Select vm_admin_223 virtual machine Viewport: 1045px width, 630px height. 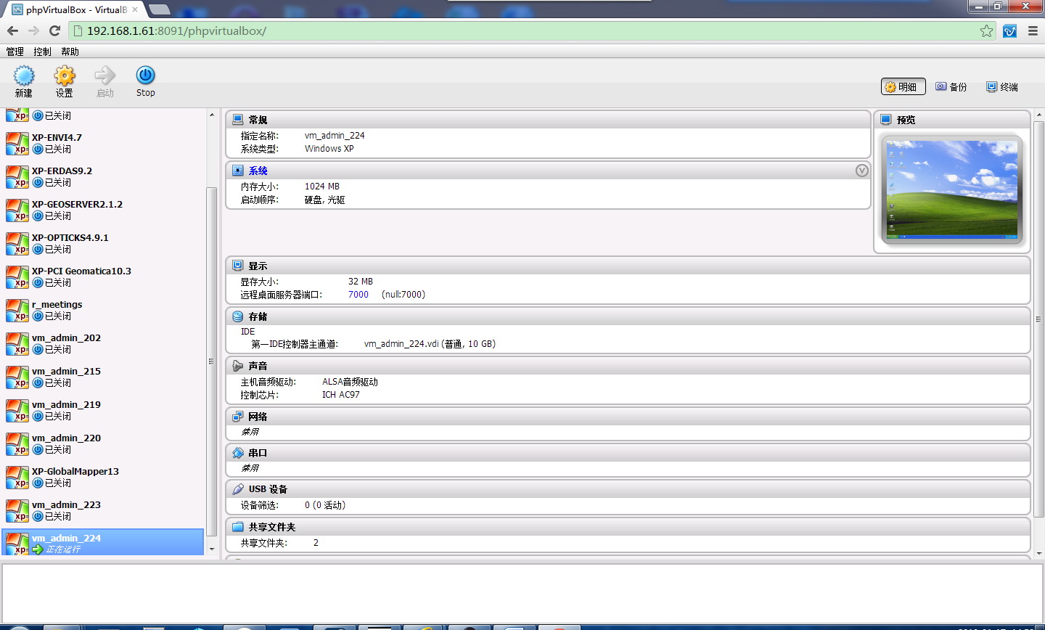point(103,511)
